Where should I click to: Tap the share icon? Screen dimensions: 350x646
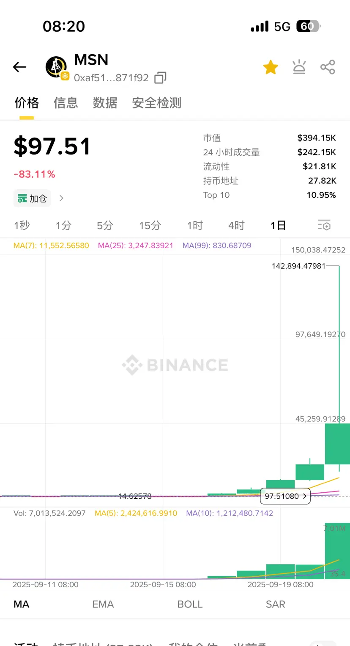click(328, 67)
